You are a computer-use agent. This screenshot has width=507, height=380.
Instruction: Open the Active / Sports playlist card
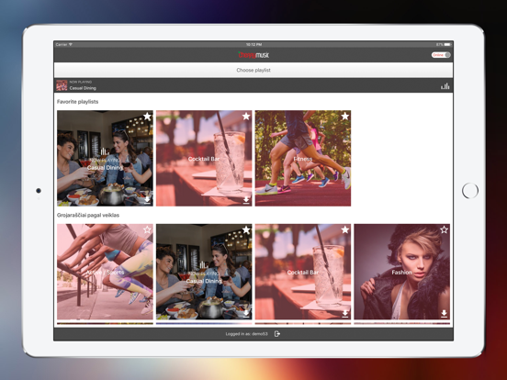click(105, 272)
